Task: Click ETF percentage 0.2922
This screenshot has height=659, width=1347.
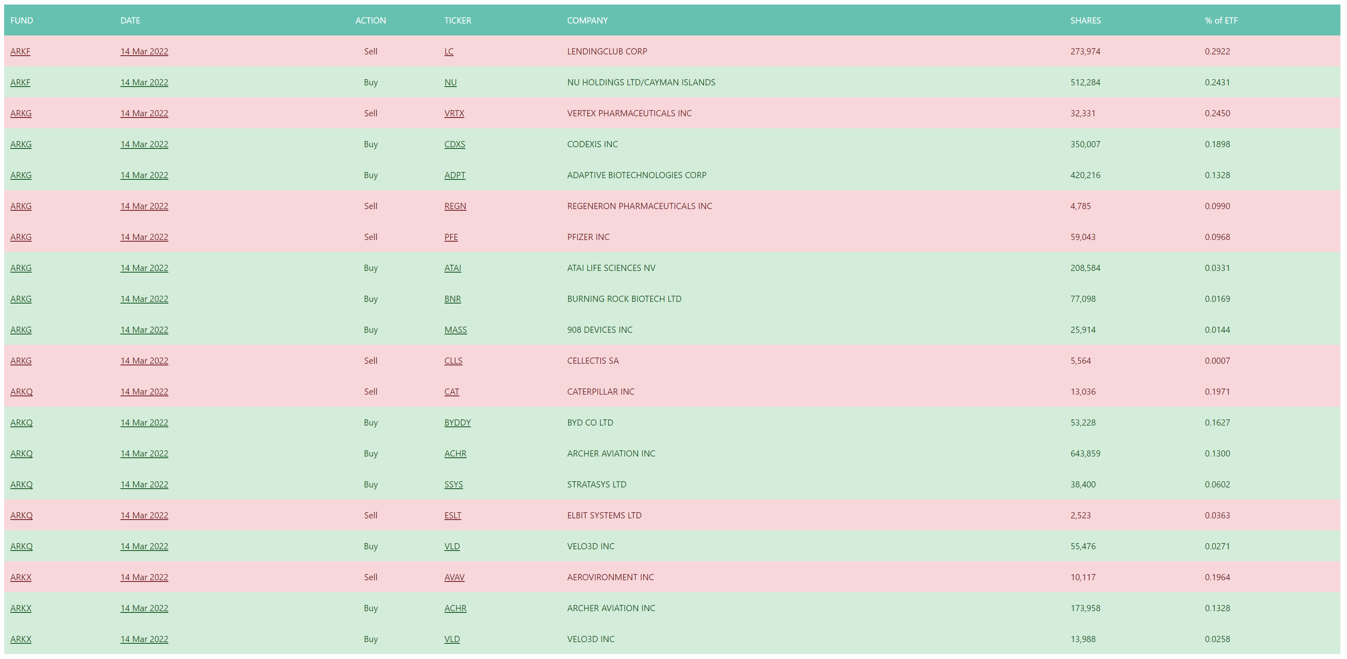Action: (x=1217, y=51)
